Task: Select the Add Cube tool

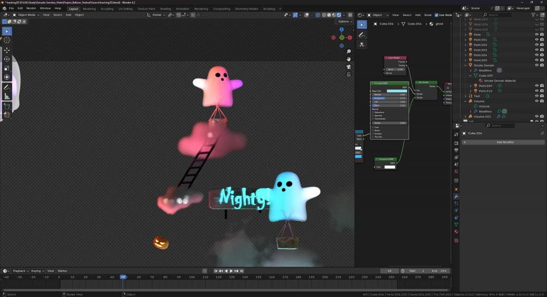Action: [6, 106]
